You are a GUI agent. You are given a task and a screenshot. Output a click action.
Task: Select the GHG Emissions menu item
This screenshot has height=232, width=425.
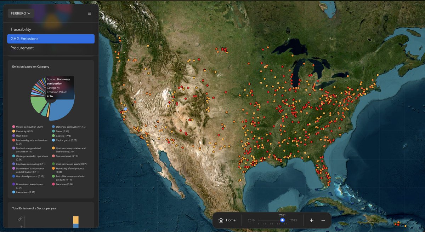[51, 39]
